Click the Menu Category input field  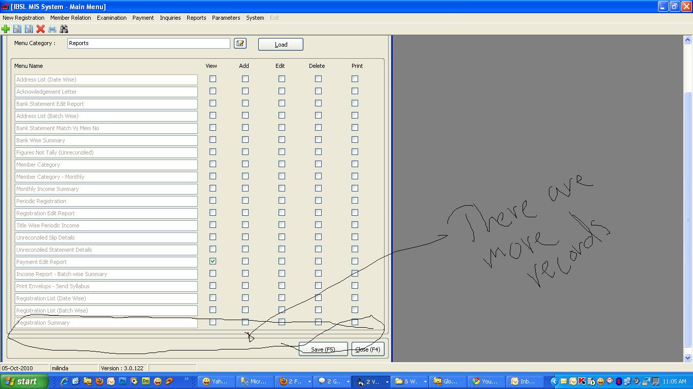149,44
